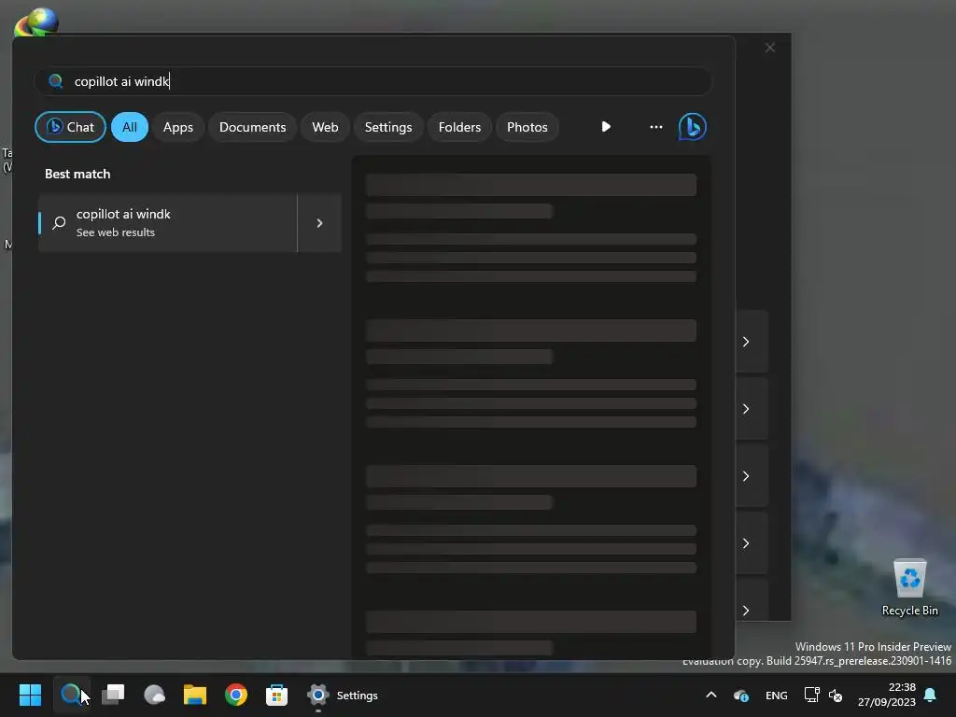Switch to the Web filter

click(325, 127)
